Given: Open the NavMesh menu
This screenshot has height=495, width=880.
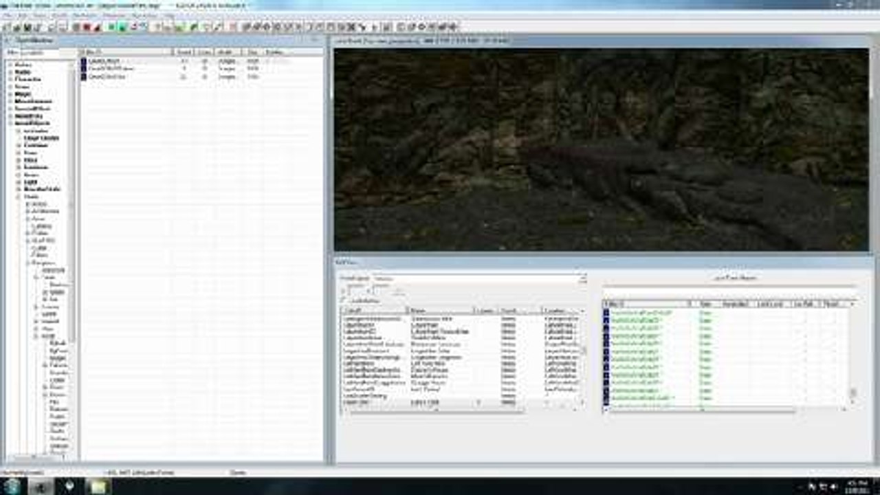Looking at the screenshot, I should 85,16.
